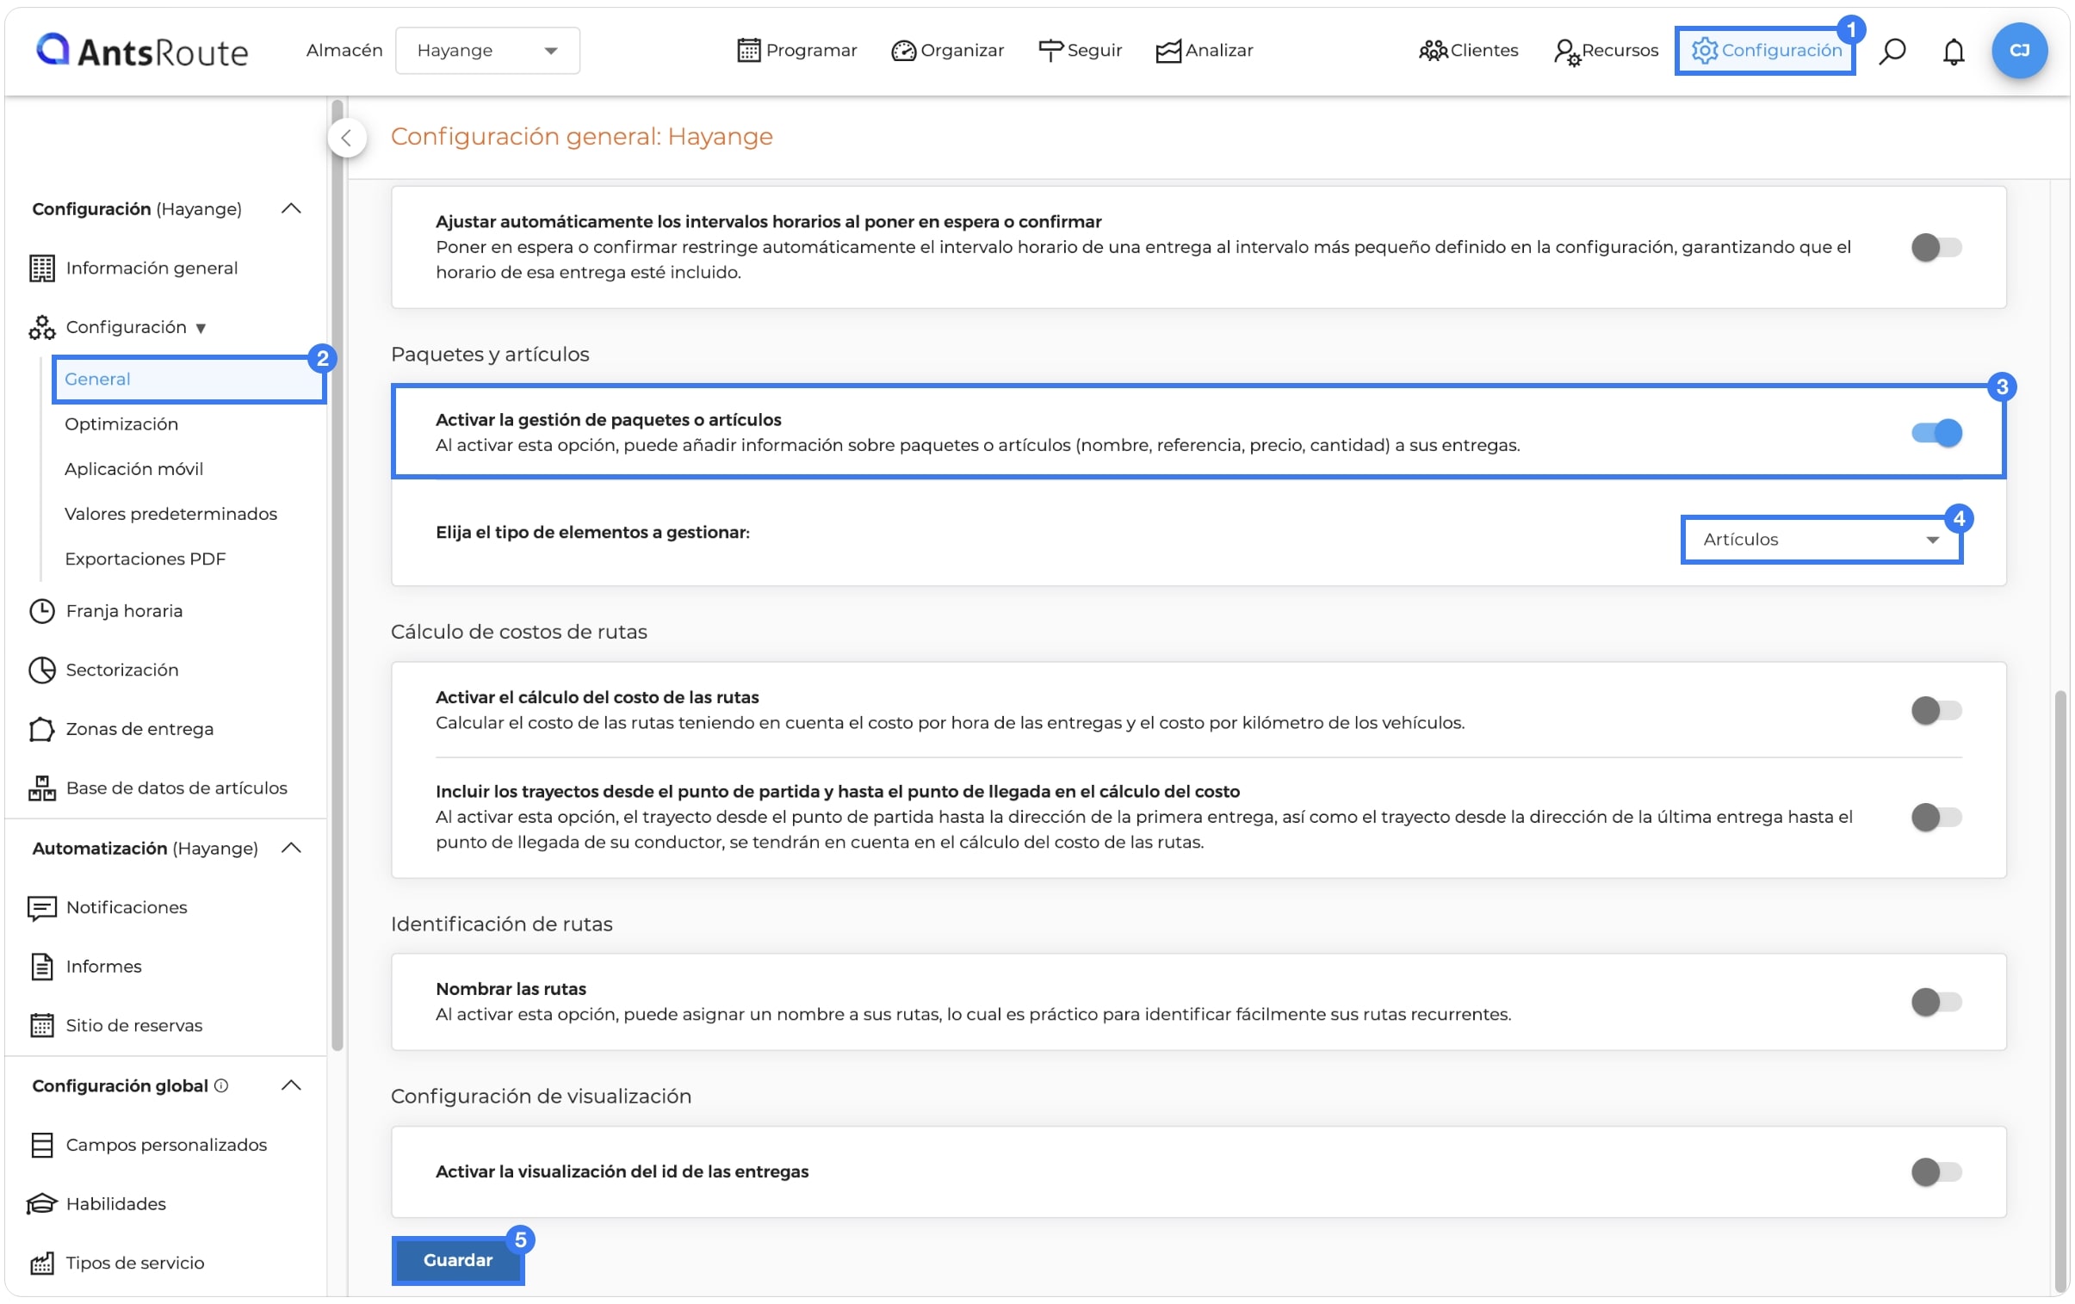The width and height of the screenshot is (2075, 1304).
Task: Select Aplicación móvil in the sidebar
Action: [x=133, y=468]
